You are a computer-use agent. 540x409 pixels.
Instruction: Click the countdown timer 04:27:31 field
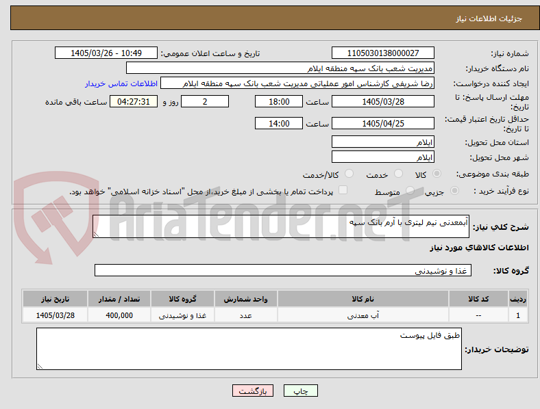[x=134, y=101]
